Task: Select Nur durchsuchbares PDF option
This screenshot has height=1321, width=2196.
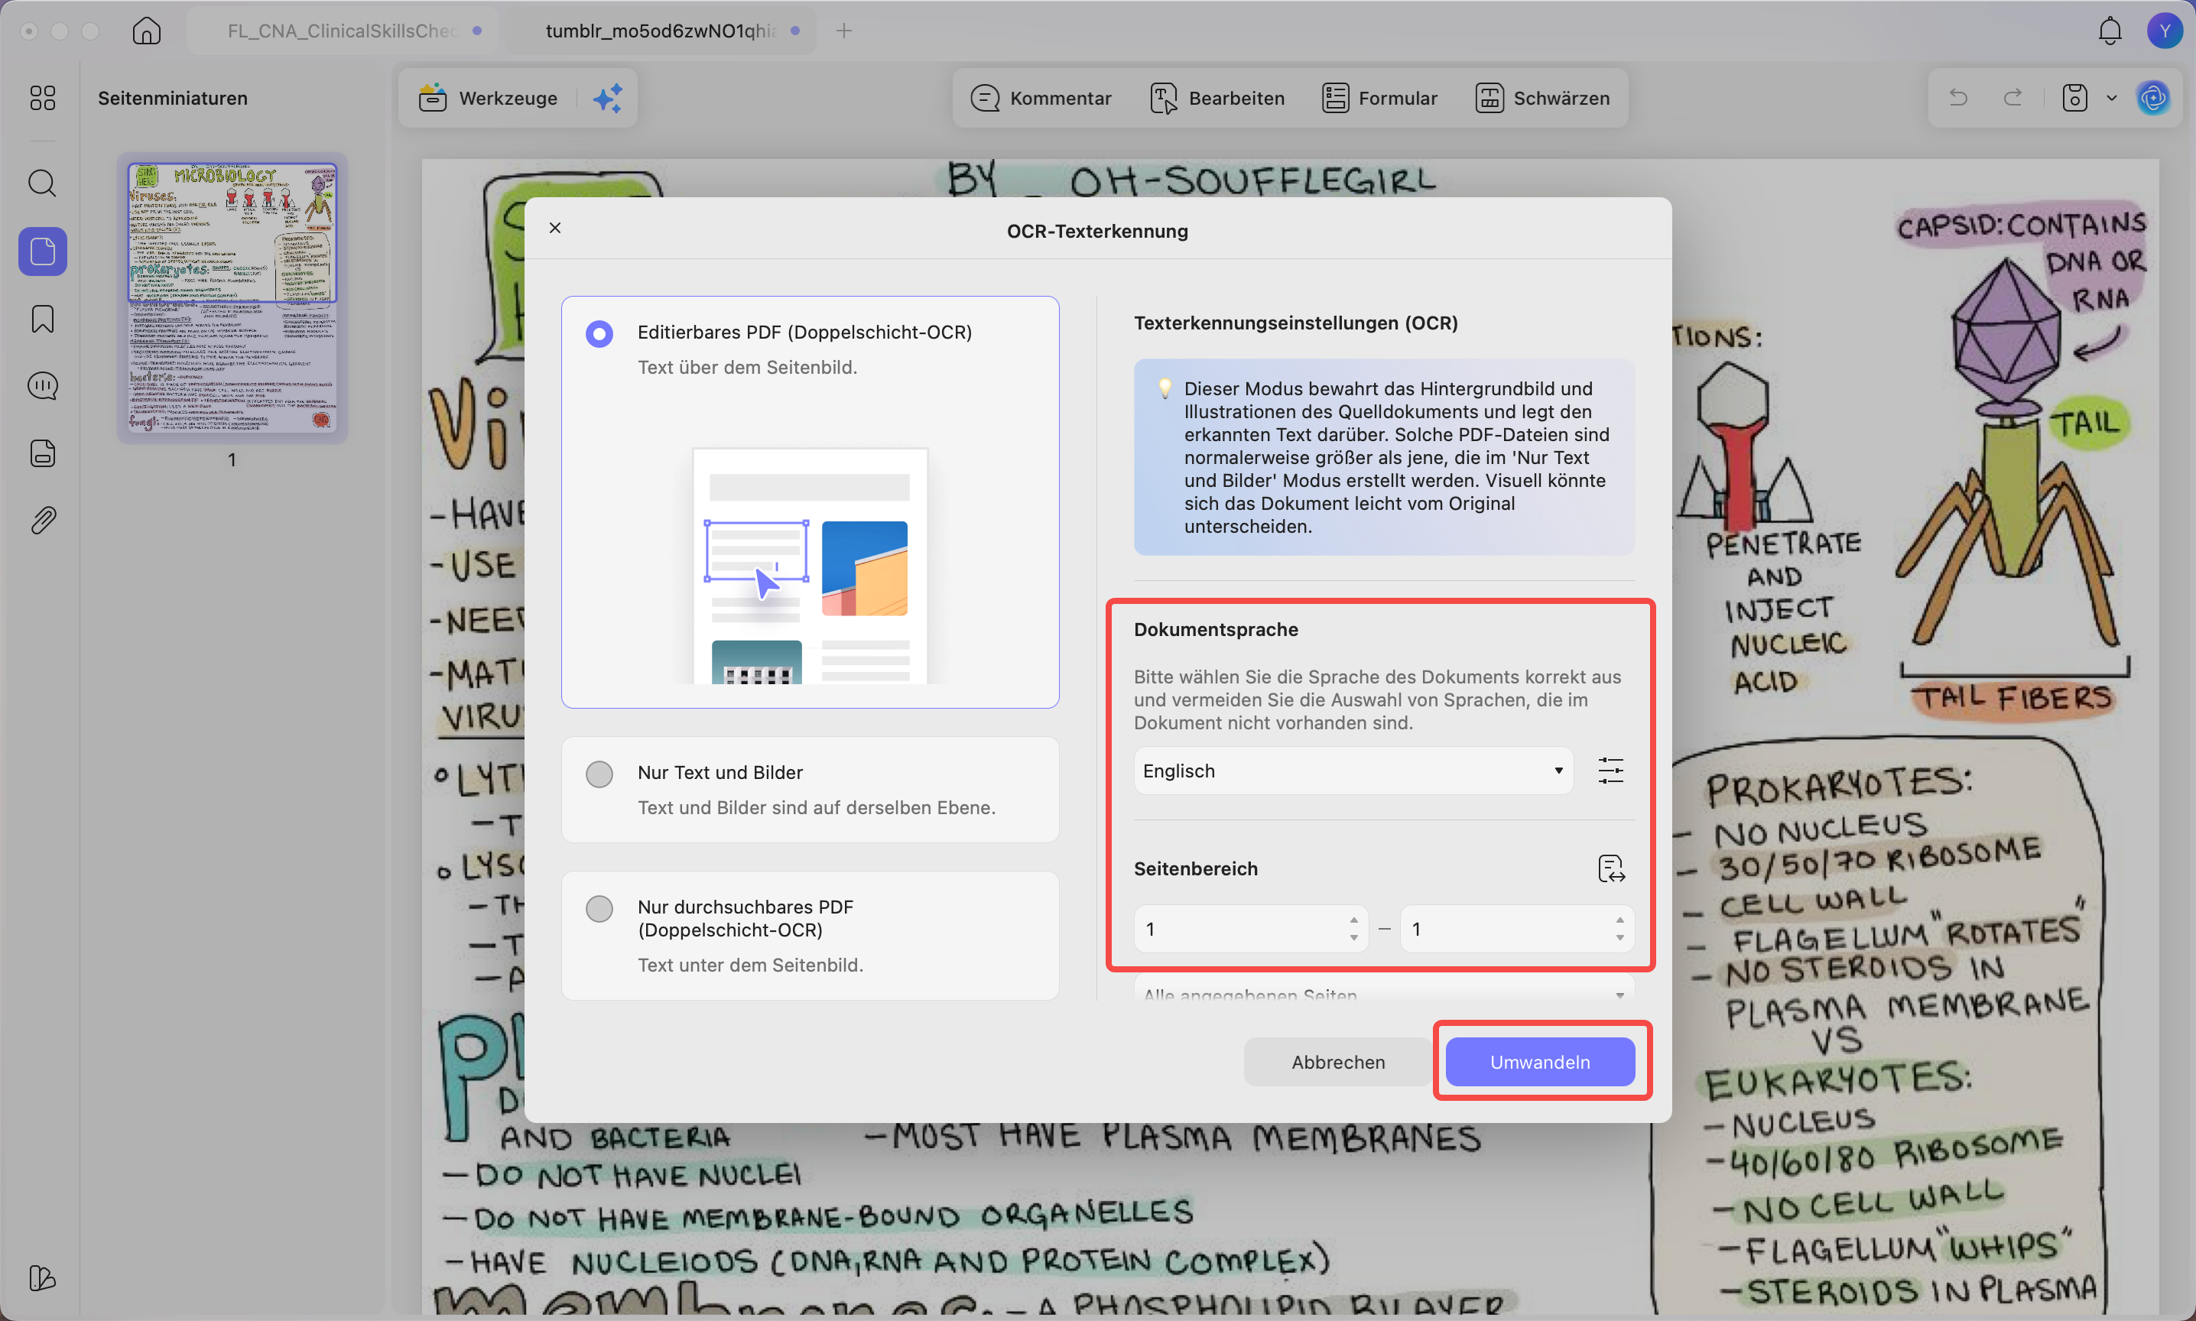Action: [x=599, y=909]
